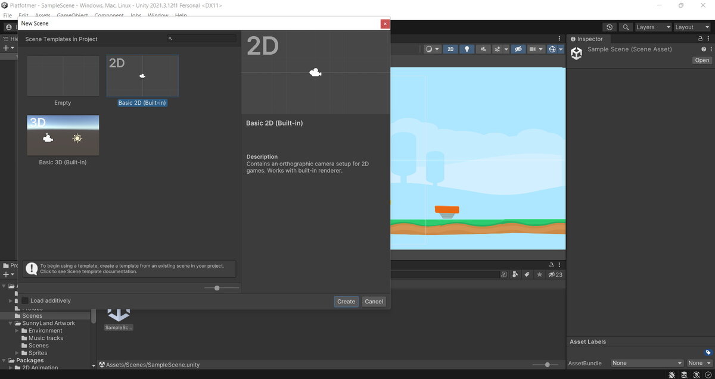
Task: Collapse the SunnyLand Artwork folder arrow
Action: (x=11, y=323)
